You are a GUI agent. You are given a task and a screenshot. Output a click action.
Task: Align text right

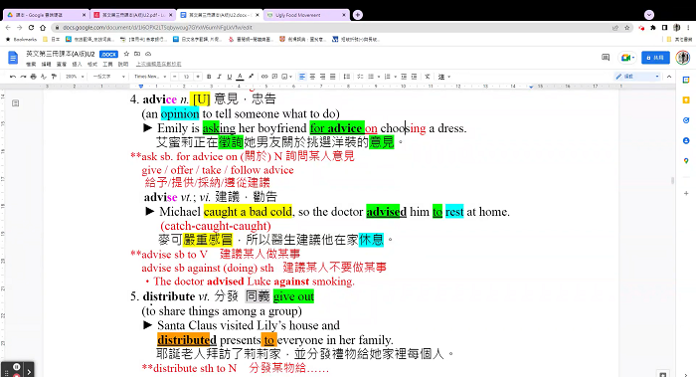click(323, 77)
